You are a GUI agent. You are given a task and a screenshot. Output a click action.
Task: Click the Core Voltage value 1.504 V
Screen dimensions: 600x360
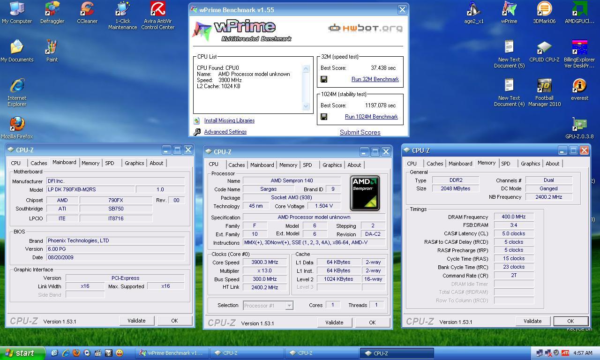324,206
